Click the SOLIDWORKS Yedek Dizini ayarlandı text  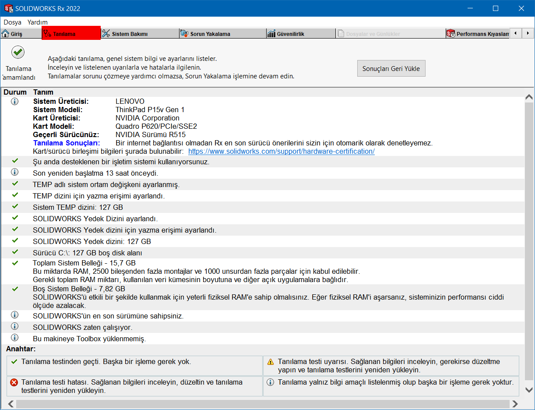[95, 219]
